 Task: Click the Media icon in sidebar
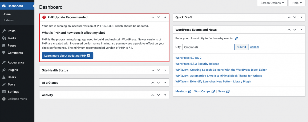4,38
